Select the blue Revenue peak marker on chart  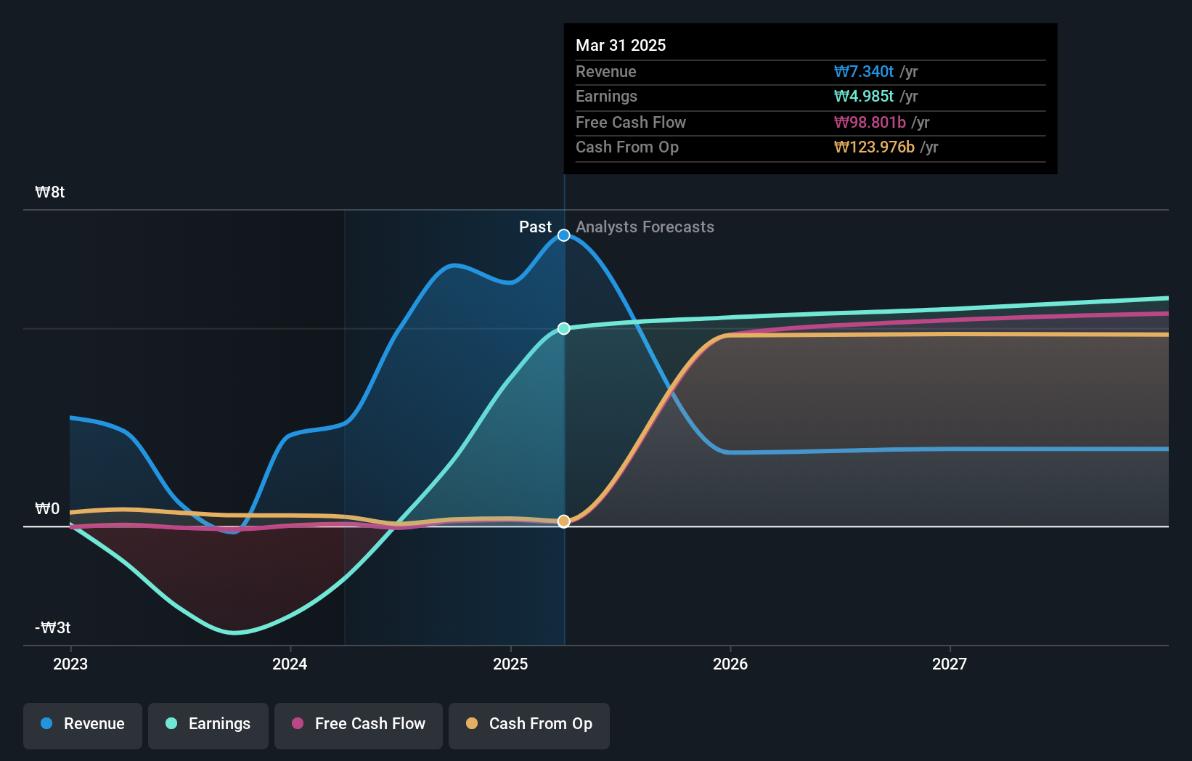point(563,235)
